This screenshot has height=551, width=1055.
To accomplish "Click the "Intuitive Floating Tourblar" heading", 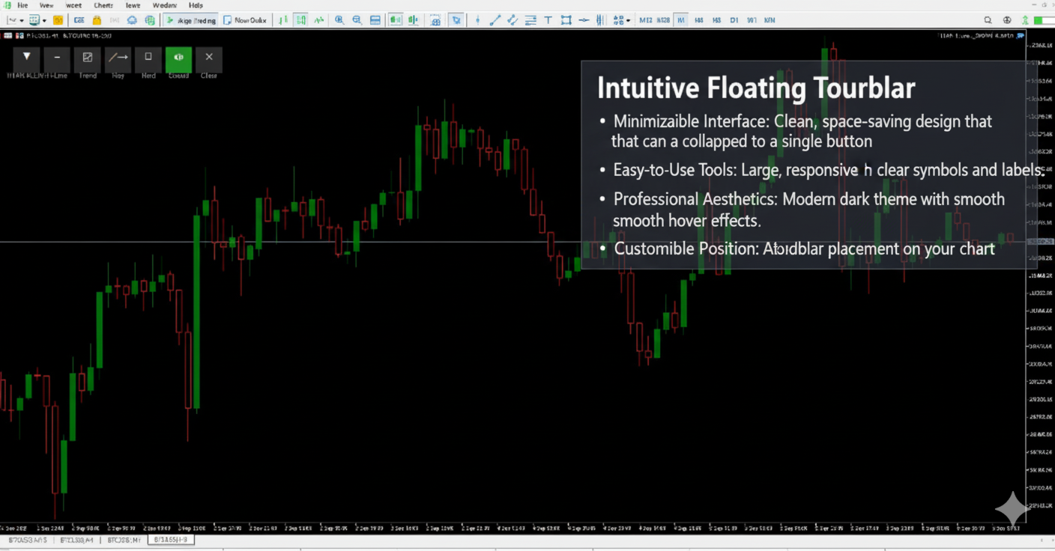I will point(756,88).
